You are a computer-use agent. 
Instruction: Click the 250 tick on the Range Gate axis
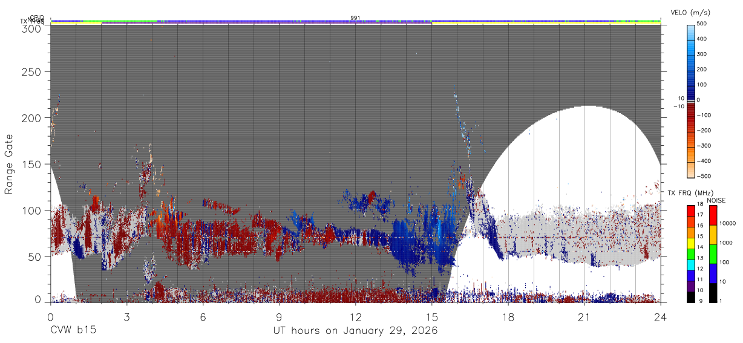tap(31, 71)
